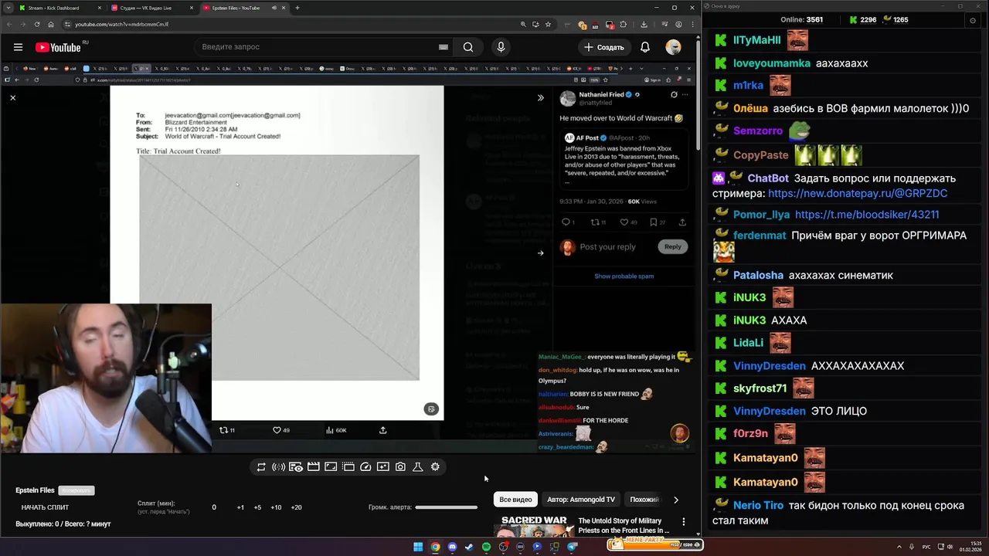The image size is (989, 556).
Task: Click 'НАЧАТЬ СПЛИТ' button
Action: point(45,507)
